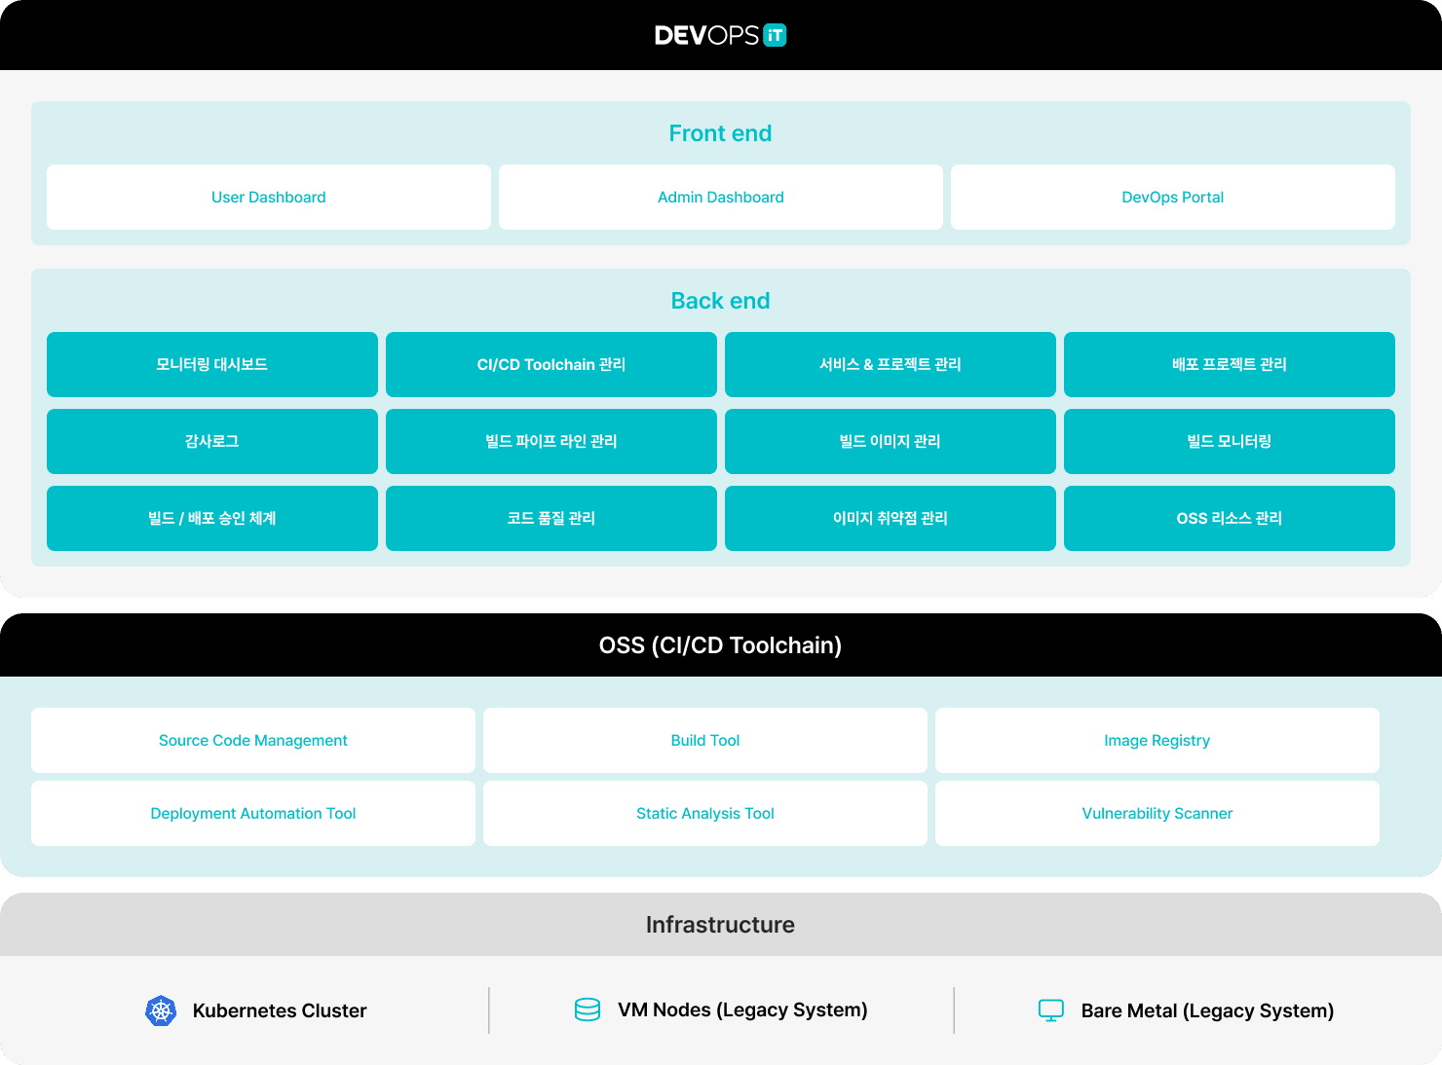Open the DevOps Portal box
The width and height of the screenshot is (1442, 1065).
tap(1172, 198)
